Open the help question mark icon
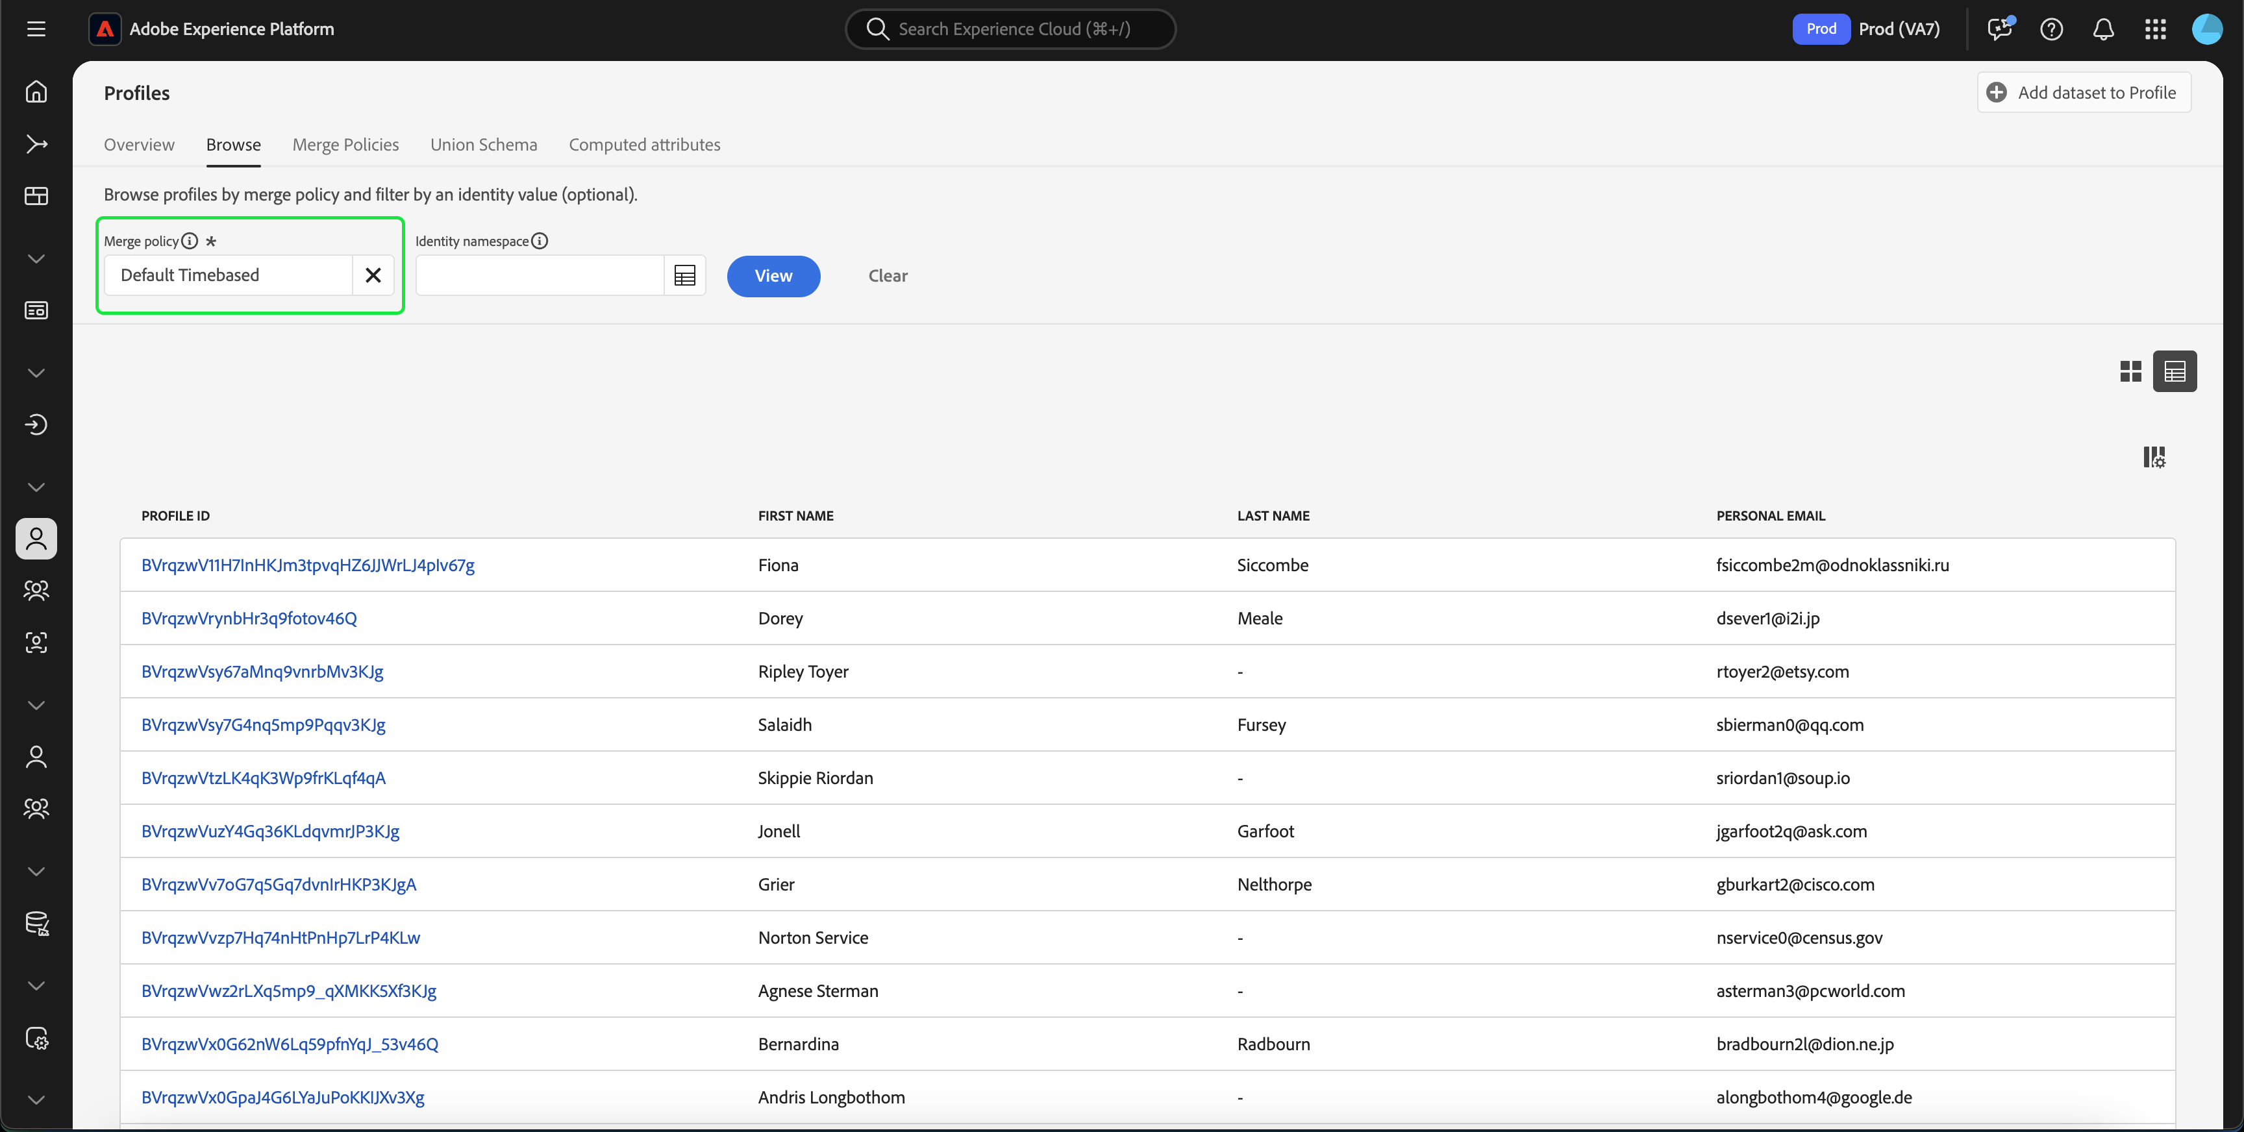This screenshot has height=1132, width=2244. click(x=2051, y=29)
